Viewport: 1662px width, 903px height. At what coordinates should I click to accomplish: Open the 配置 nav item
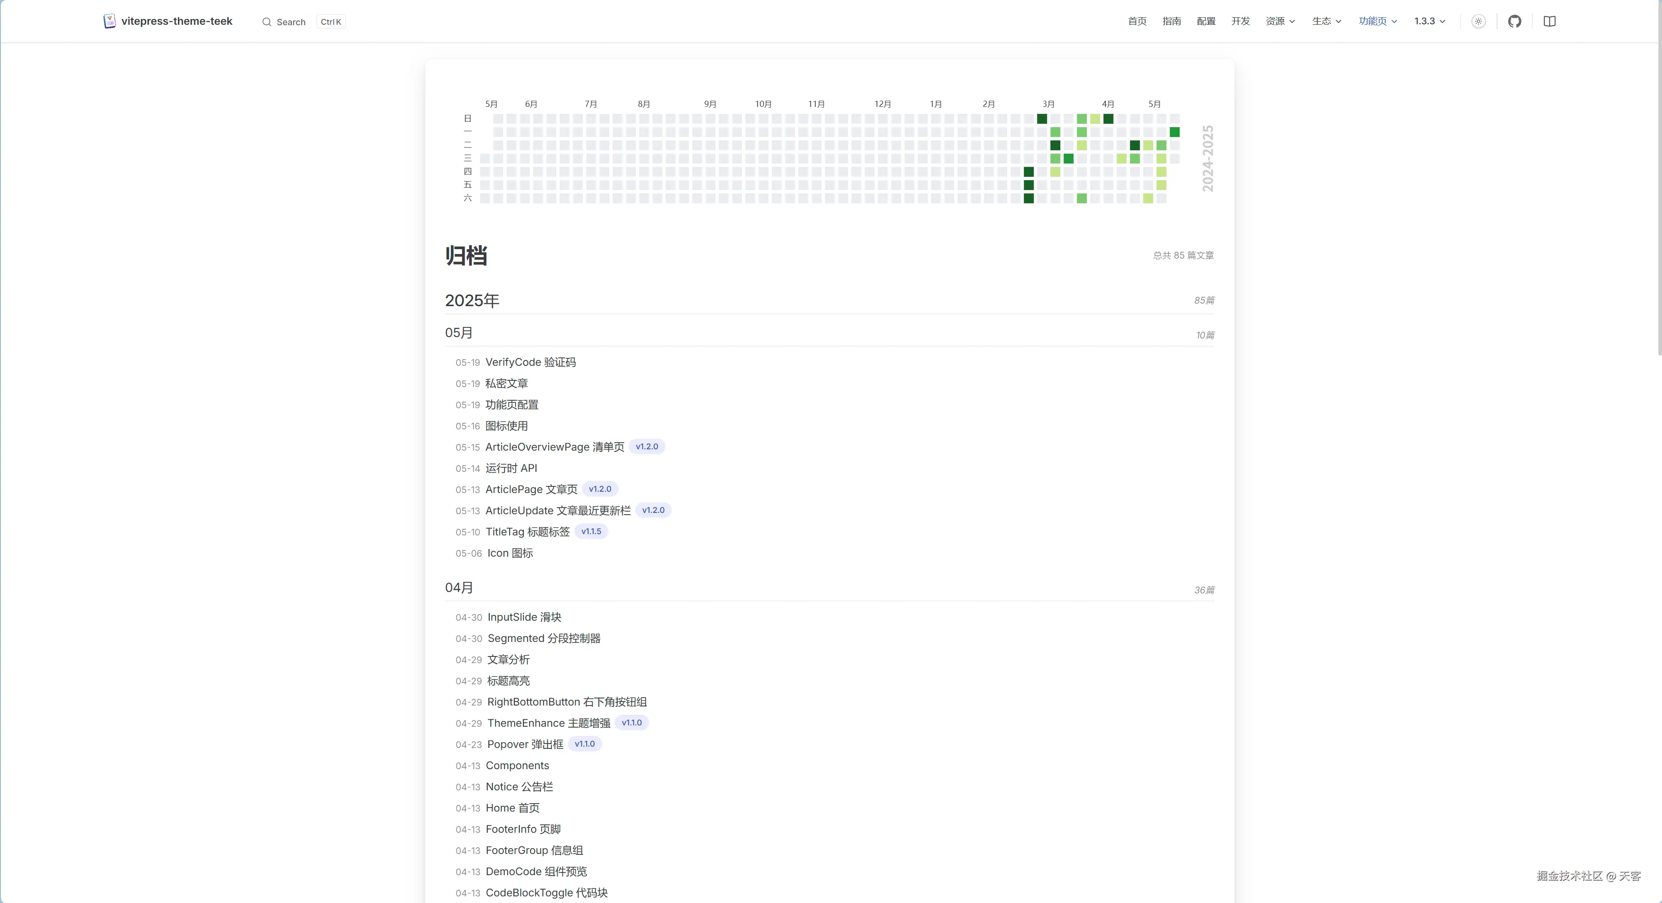pos(1205,21)
